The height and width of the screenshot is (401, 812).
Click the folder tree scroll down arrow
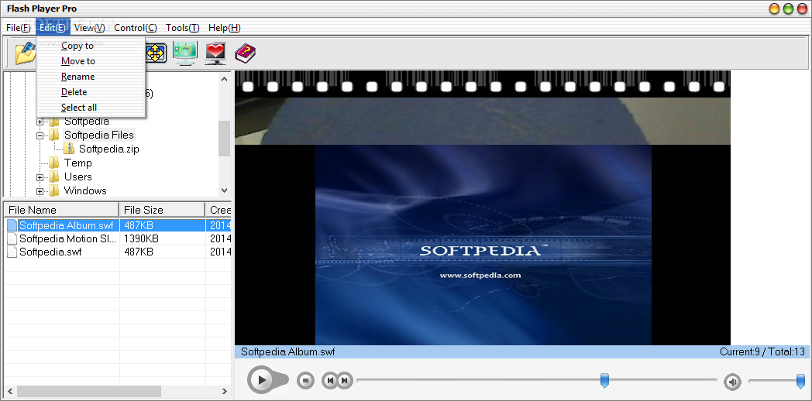click(x=224, y=190)
